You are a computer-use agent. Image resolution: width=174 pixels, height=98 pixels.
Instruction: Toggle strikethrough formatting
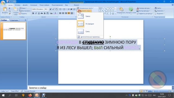click(x=42, y=13)
